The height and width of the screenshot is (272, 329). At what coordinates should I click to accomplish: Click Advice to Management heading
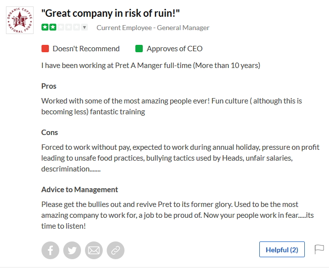(80, 190)
